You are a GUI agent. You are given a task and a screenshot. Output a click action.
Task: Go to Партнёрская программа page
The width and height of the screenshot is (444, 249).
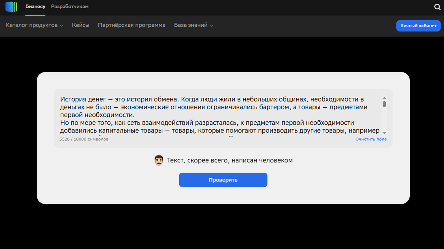[131, 25]
